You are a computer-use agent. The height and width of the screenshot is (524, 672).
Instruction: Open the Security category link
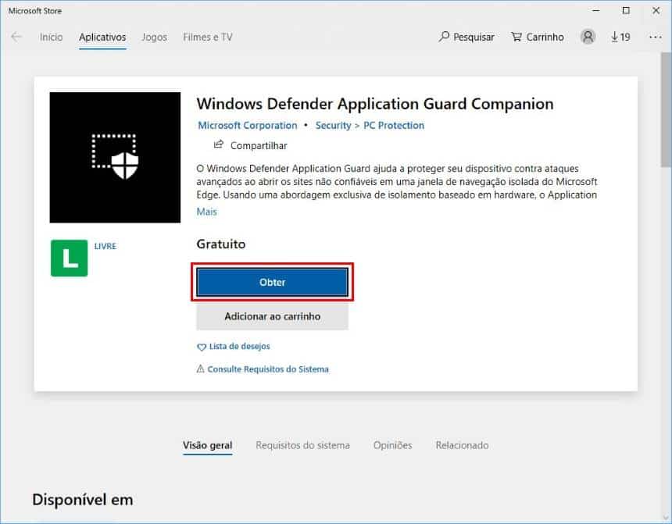click(333, 125)
